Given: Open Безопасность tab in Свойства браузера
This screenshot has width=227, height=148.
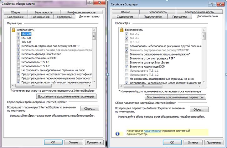Looking at the screenshot, I should [157, 12].
